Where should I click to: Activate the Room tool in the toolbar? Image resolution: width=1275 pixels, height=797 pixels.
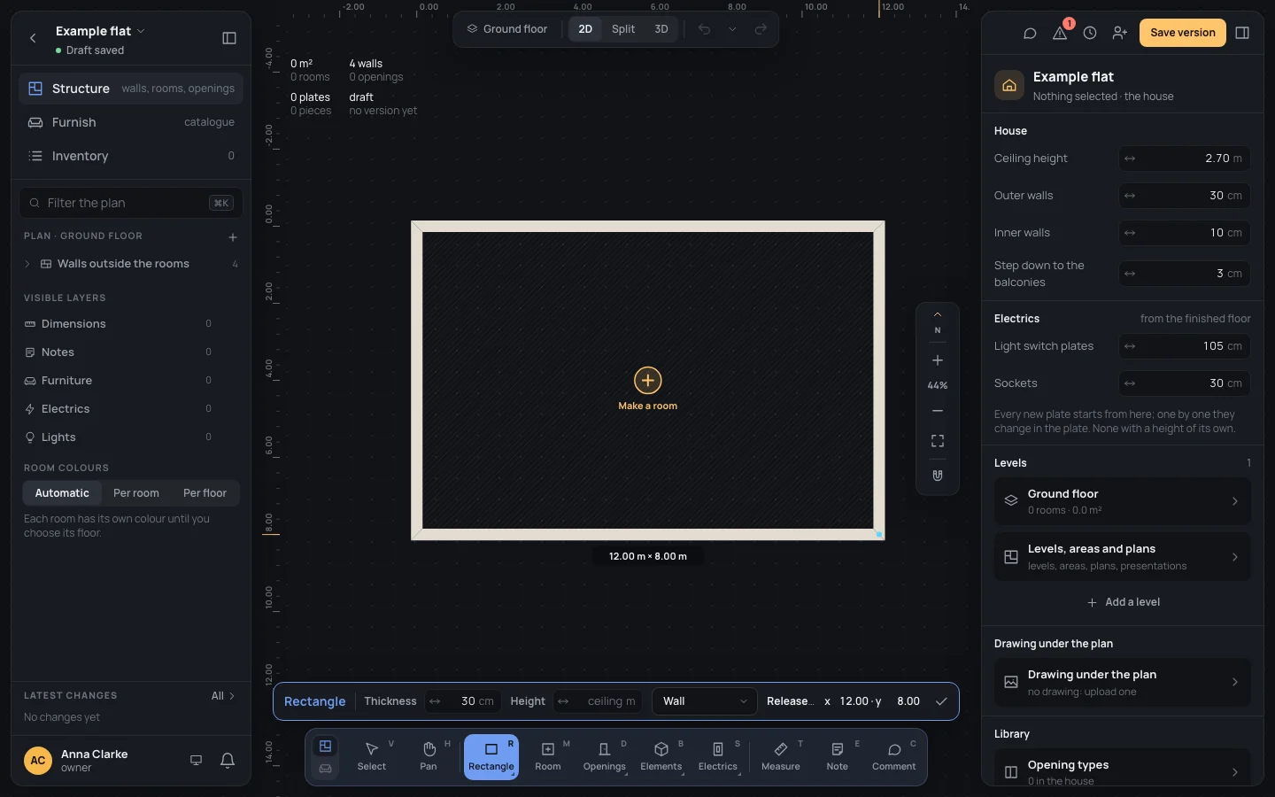(548, 756)
